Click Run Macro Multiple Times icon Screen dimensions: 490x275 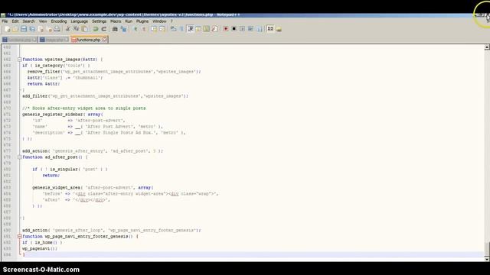tap(250, 29)
